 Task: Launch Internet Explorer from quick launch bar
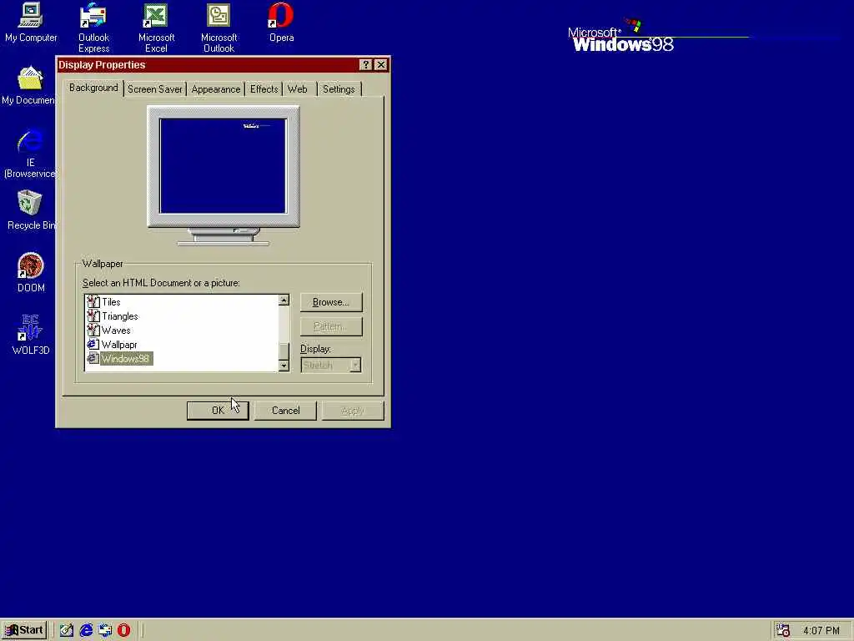click(x=86, y=631)
